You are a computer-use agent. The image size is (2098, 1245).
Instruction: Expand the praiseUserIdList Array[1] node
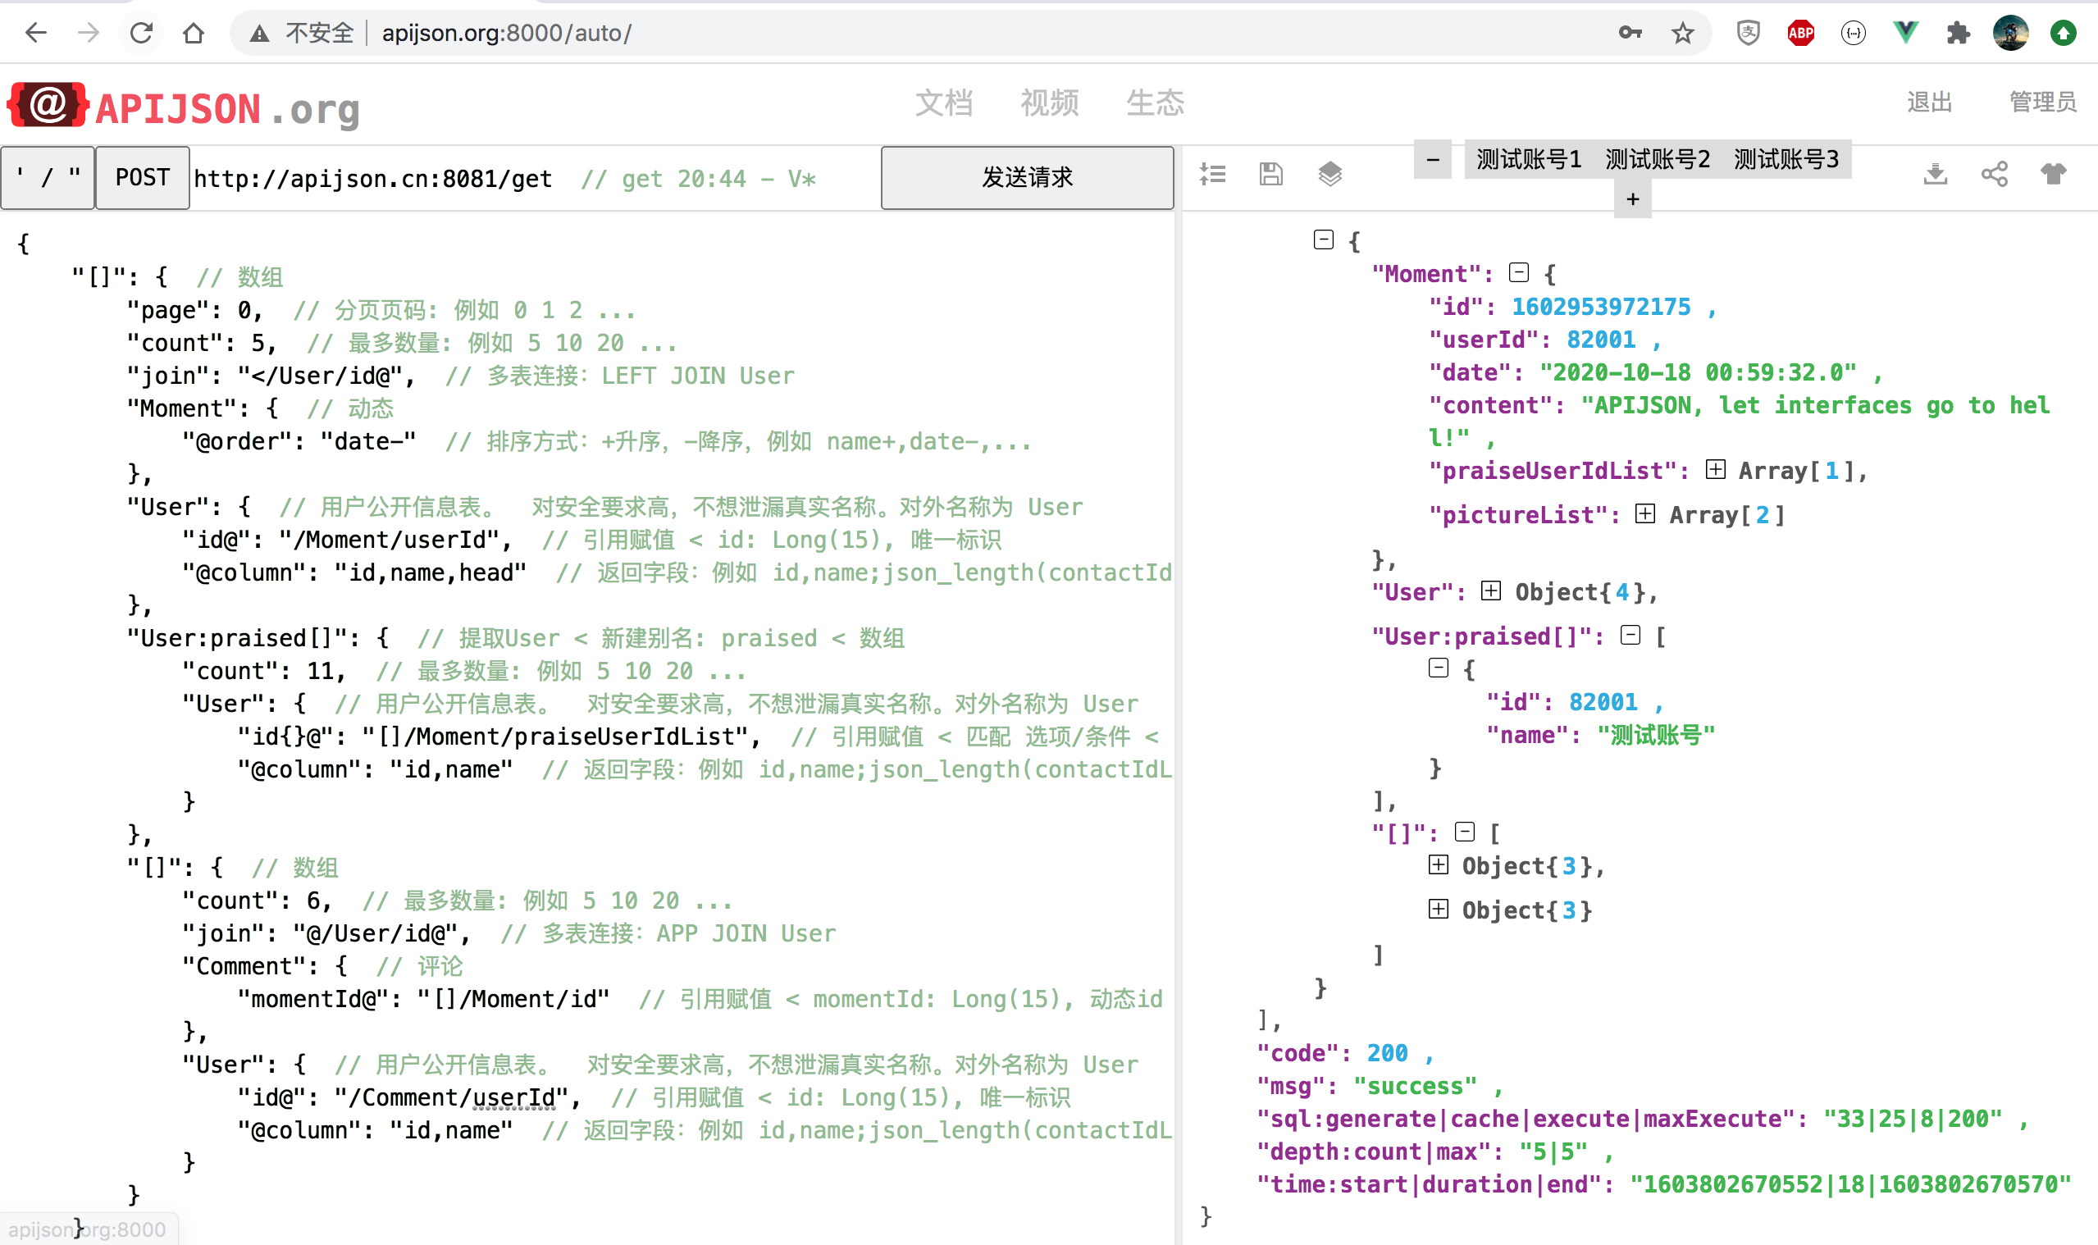(1714, 470)
